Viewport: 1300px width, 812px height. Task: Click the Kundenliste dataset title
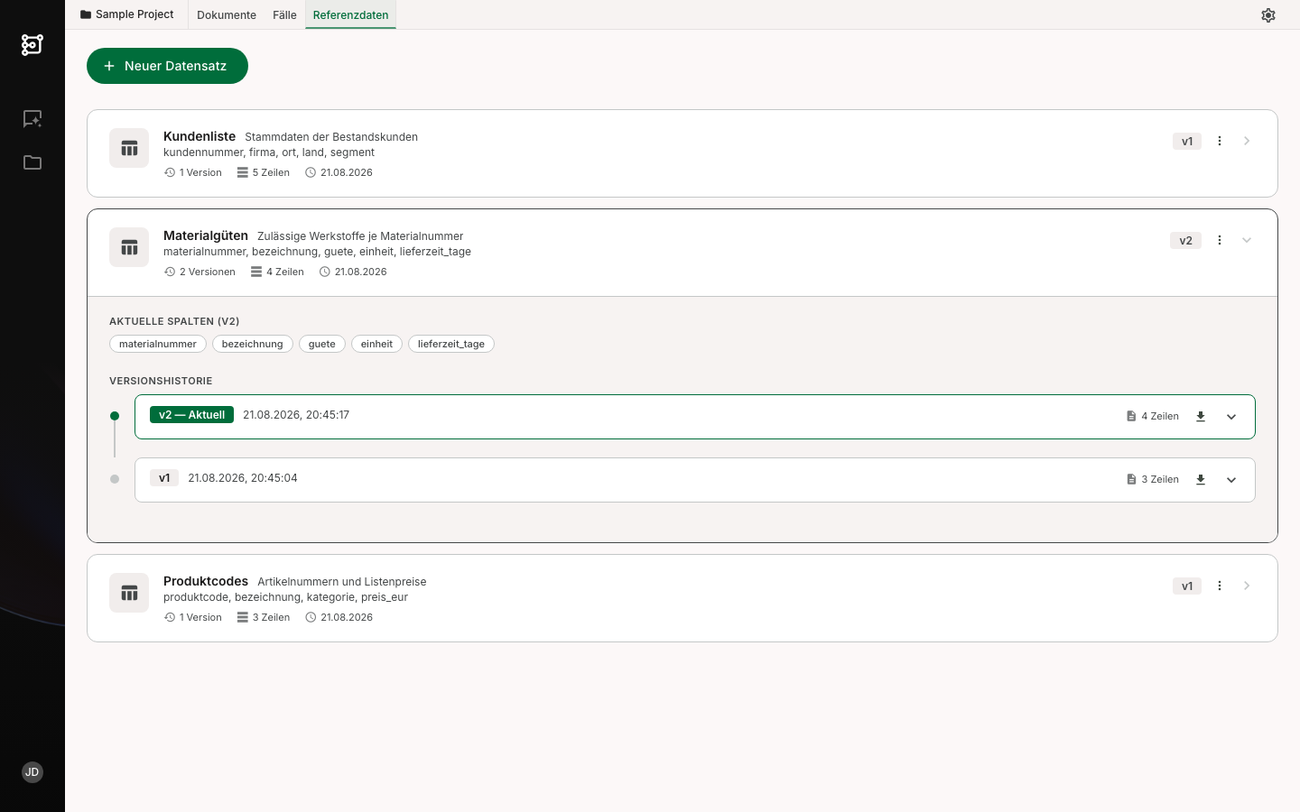tap(200, 136)
